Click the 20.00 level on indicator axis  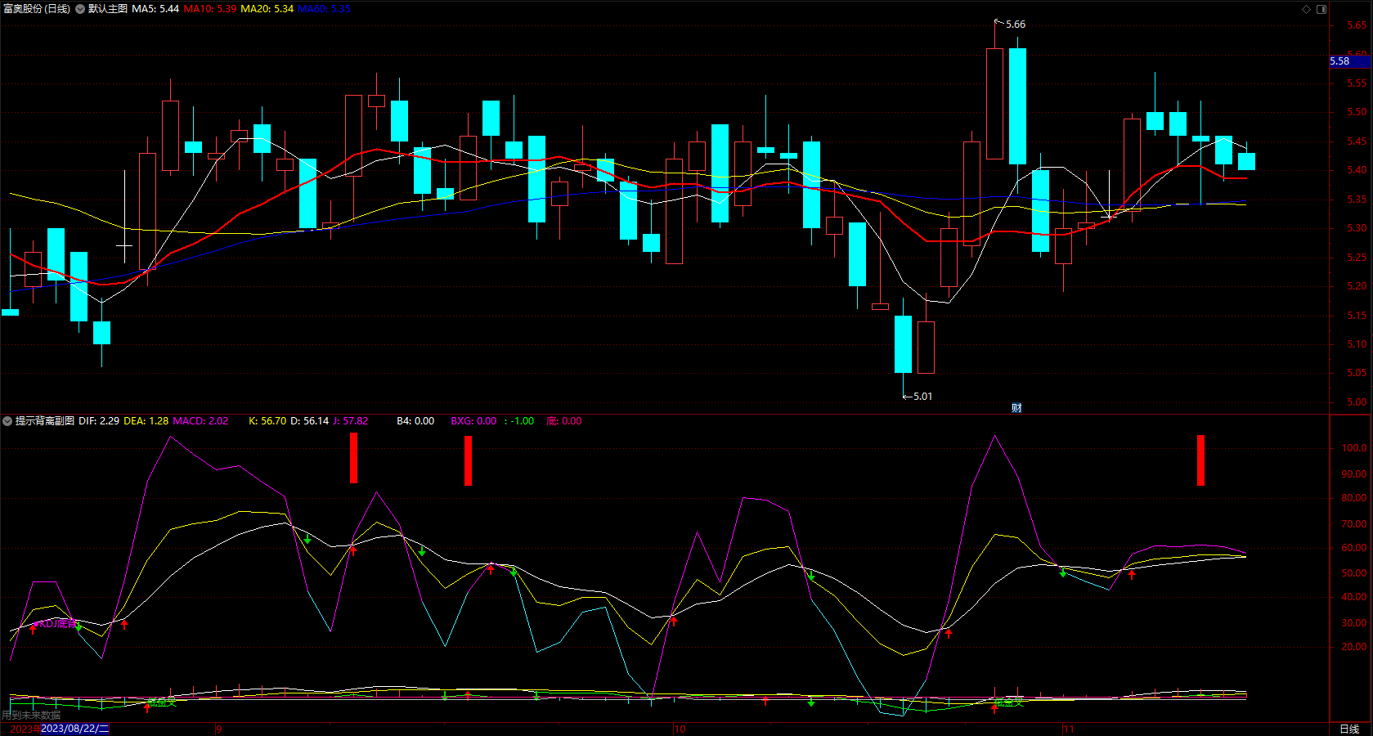[x=1354, y=647]
